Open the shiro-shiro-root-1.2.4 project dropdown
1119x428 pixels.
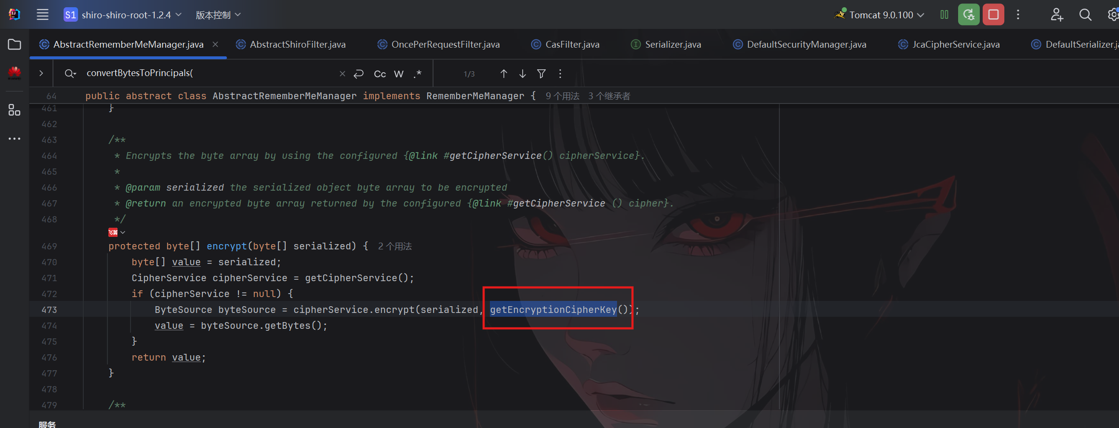tap(122, 15)
